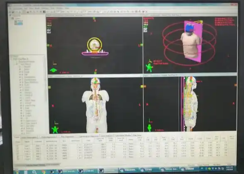Screen dimensions: 244x174
Task: Click the green orientation figure in transversal view
Action: (x=53, y=70)
